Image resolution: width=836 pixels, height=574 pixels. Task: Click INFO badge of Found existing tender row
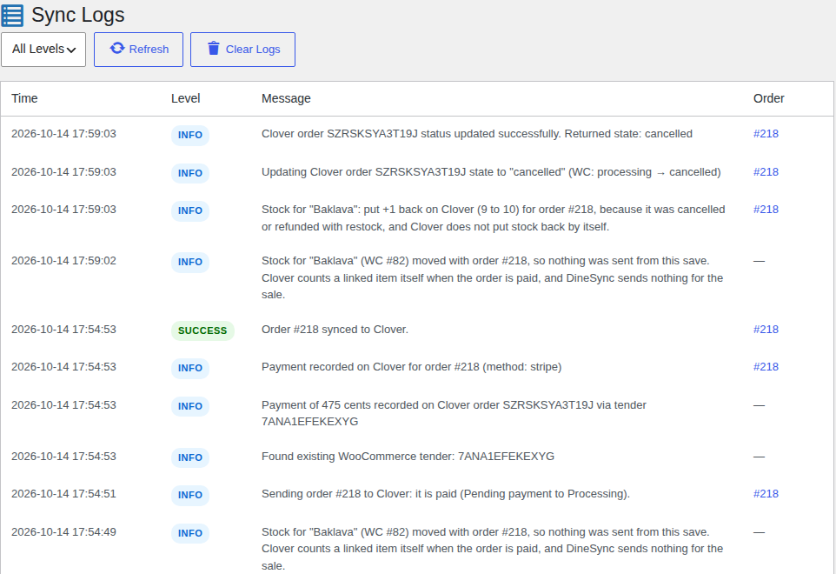(x=189, y=457)
